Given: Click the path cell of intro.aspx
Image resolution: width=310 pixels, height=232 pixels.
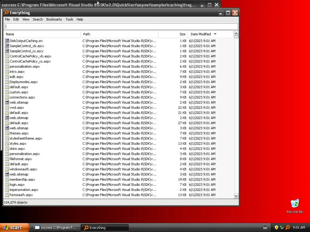Looking at the screenshot, I should [x=119, y=71].
